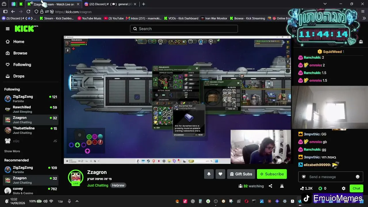Open the shield icon in address bar
Screen dimensions: 368x207
click(x=36, y=12)
